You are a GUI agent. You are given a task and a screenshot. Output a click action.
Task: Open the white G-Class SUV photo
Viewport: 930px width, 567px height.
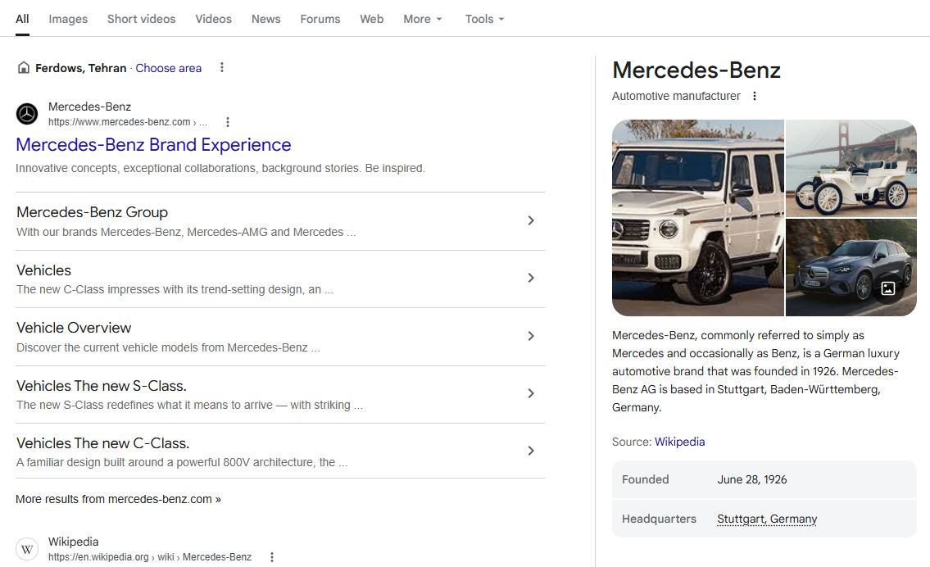pos(698,218)
